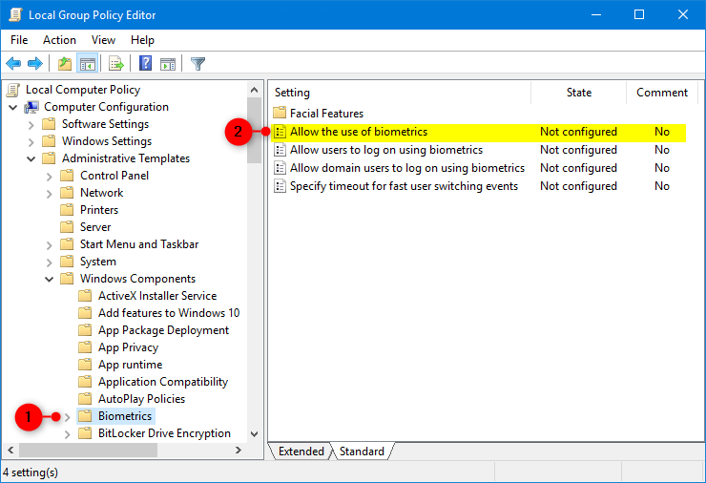Screen dimensions: 706x483
Task: Click the Filter funnel toolbar icon
Action: 197,64
